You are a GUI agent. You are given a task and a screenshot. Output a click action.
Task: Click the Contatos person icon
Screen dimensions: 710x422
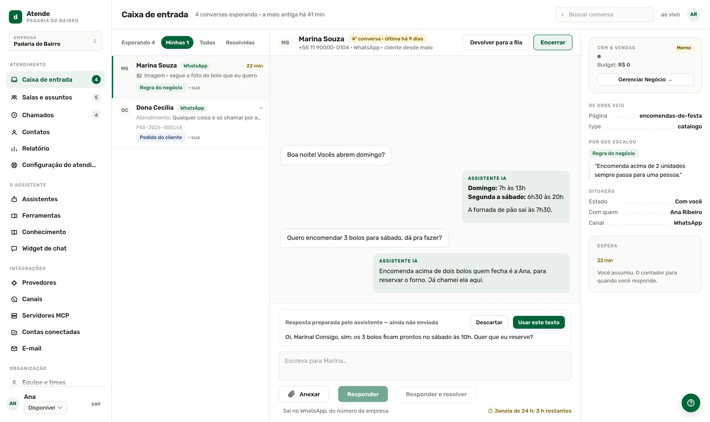click(x=14, y=132)
